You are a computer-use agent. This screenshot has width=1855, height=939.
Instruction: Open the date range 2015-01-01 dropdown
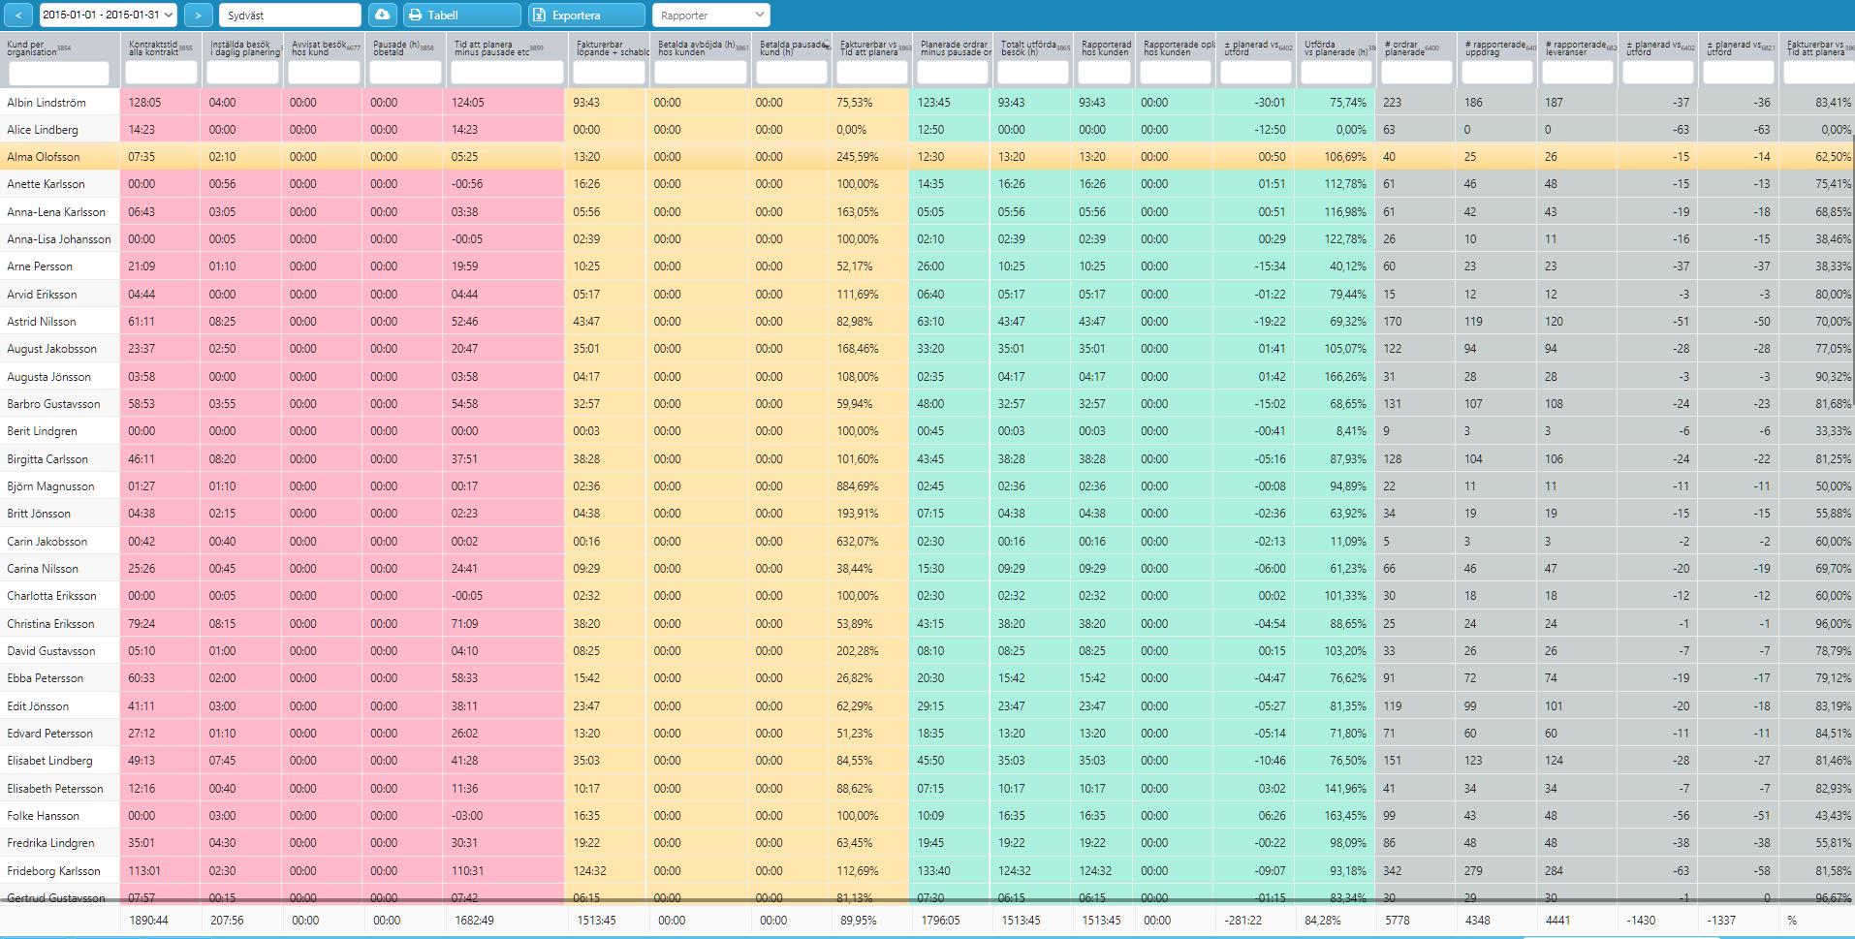[x=108, y=15]
